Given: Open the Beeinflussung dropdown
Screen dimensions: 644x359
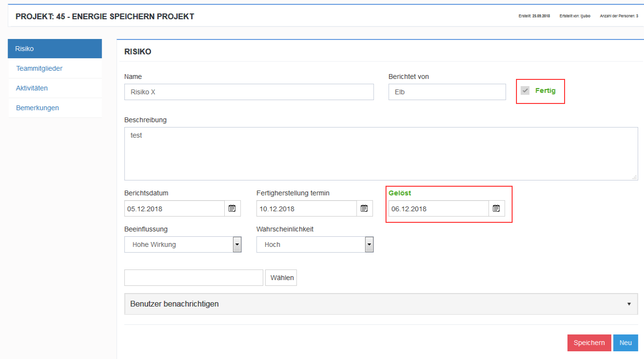Looking at the screenshot, I should pyautogui.click(x=237, y=244).
